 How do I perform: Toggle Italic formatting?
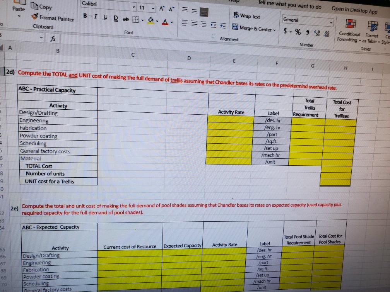pos(96,16)
